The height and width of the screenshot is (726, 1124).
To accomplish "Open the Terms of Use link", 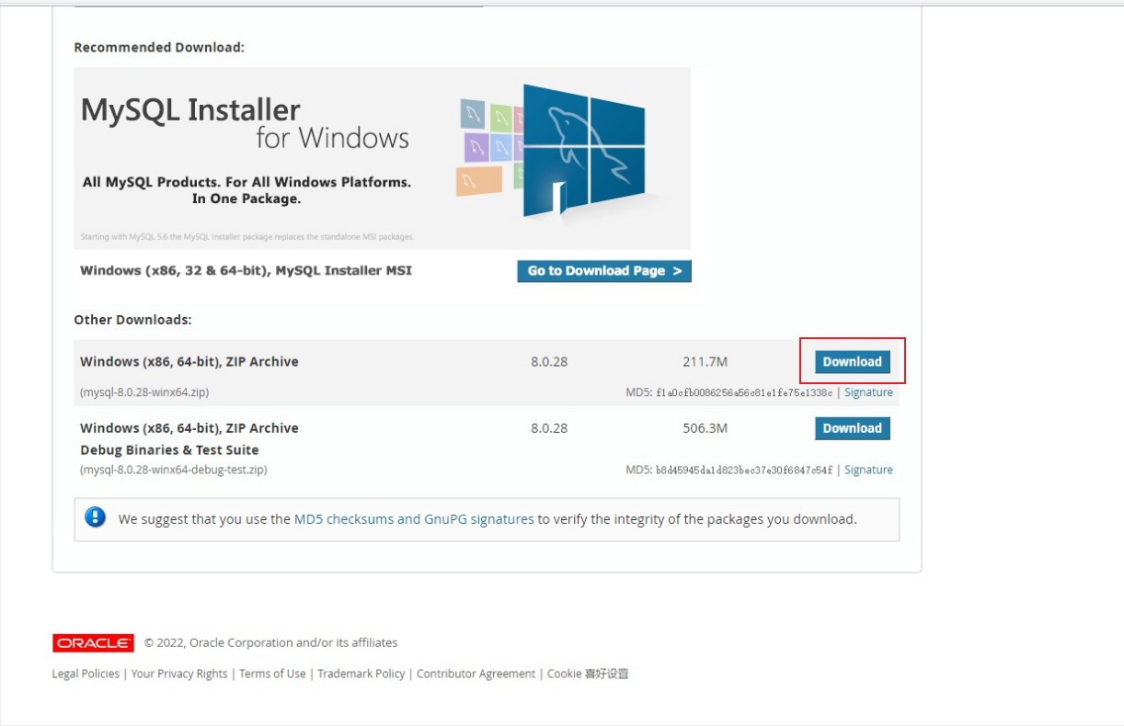I will (272, 674).
